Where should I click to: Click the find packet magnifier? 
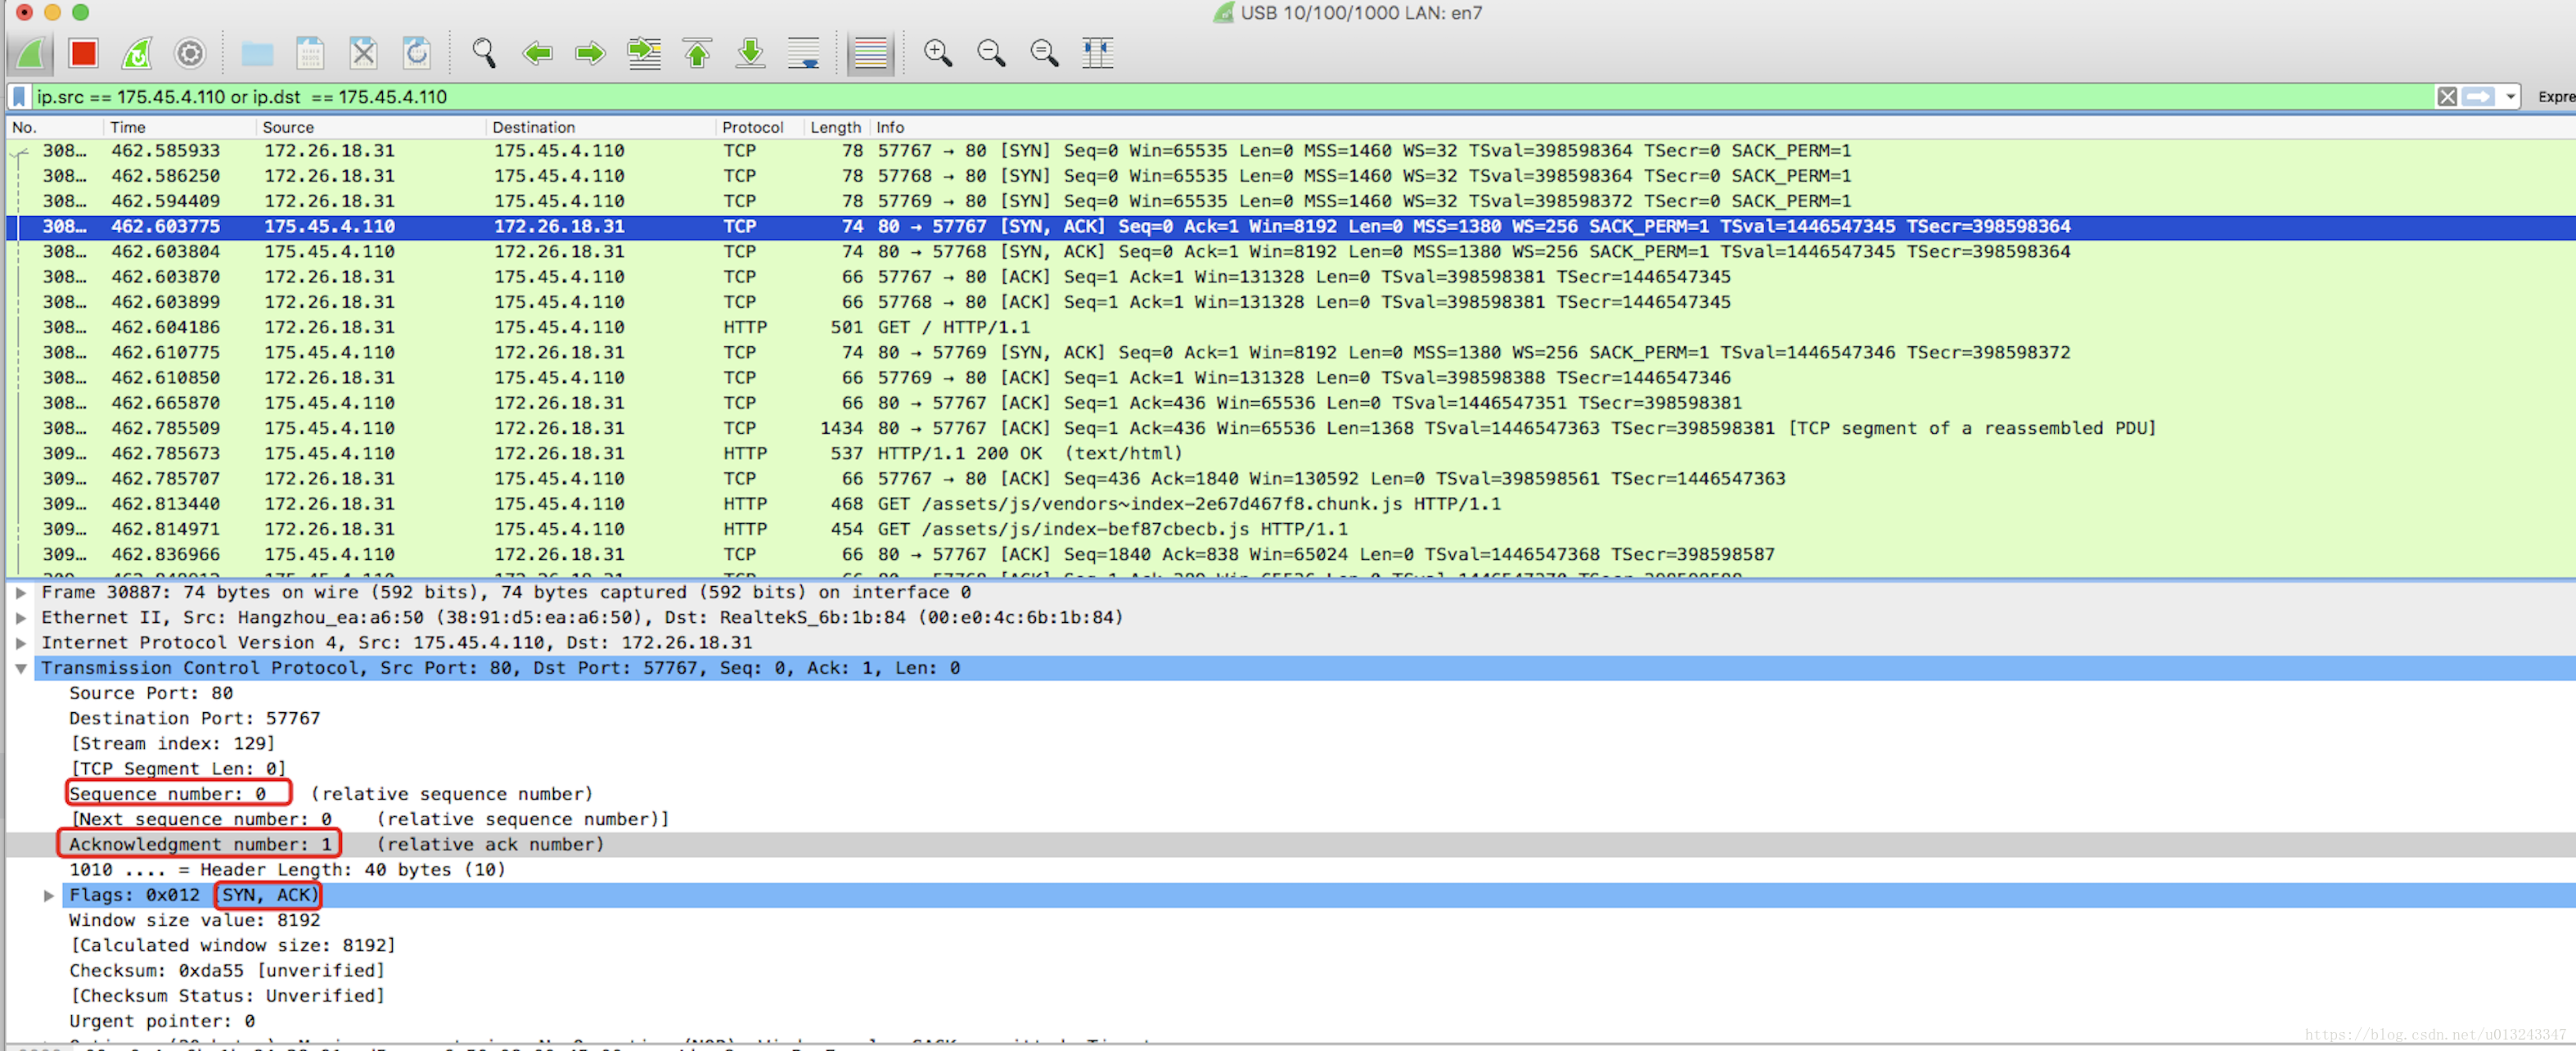[484, 53]
